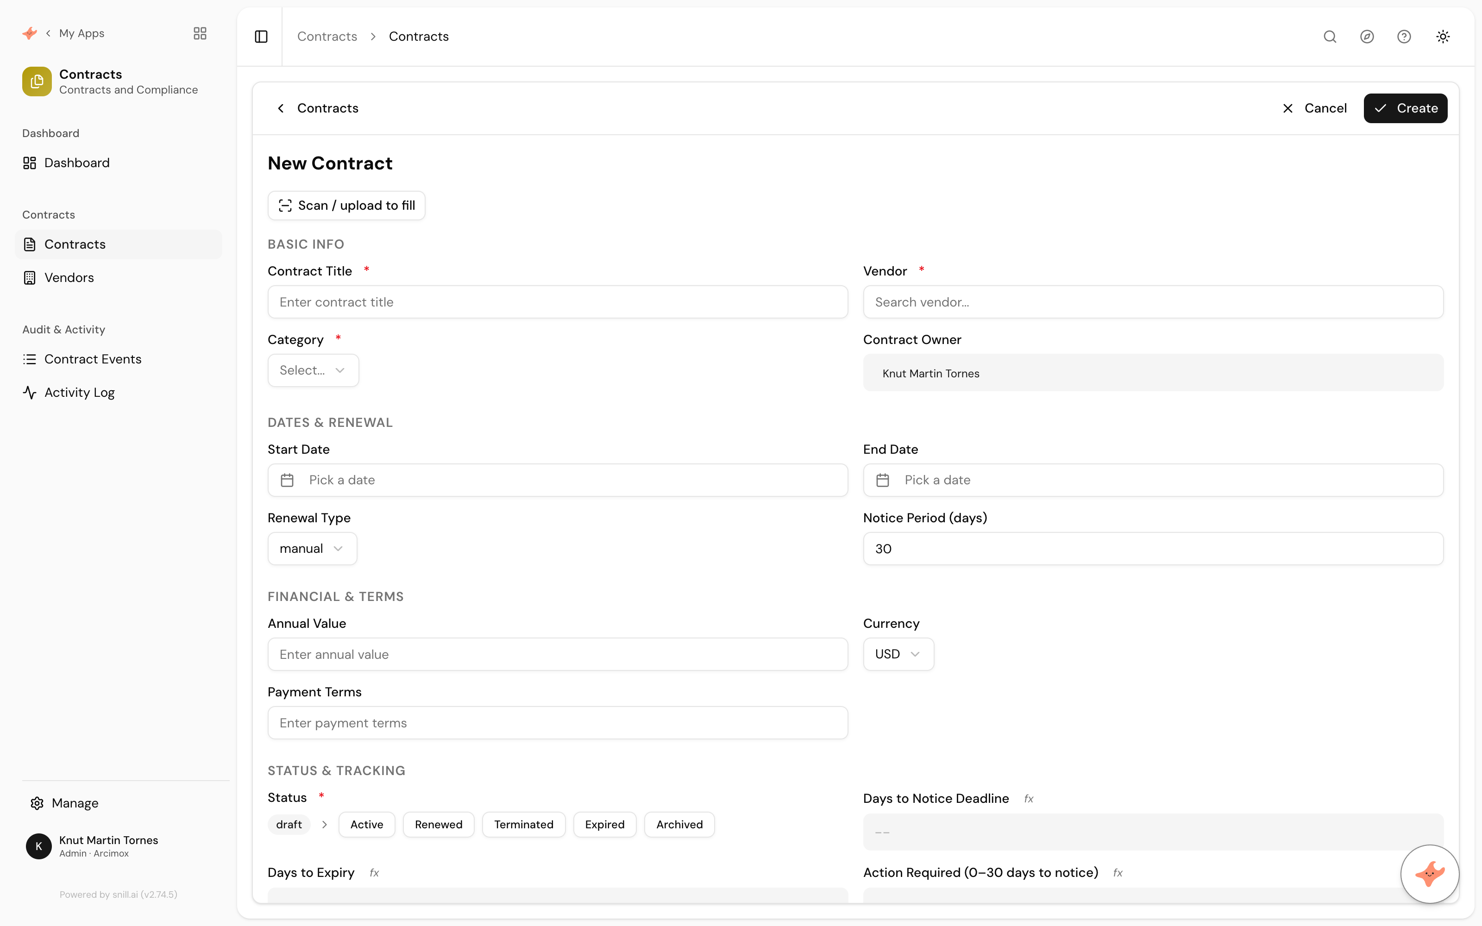Screen dimensions: 1482x926
Task: Click Knut Martin Tornes user profile name
Action: pos(108,840)
